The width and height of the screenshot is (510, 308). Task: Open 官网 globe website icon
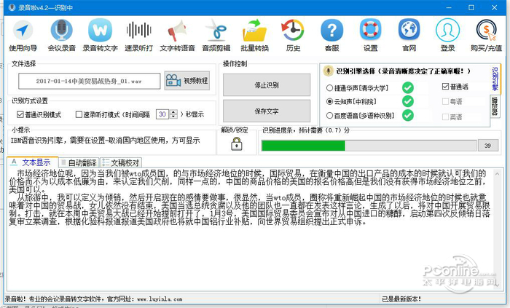point(409,35)
